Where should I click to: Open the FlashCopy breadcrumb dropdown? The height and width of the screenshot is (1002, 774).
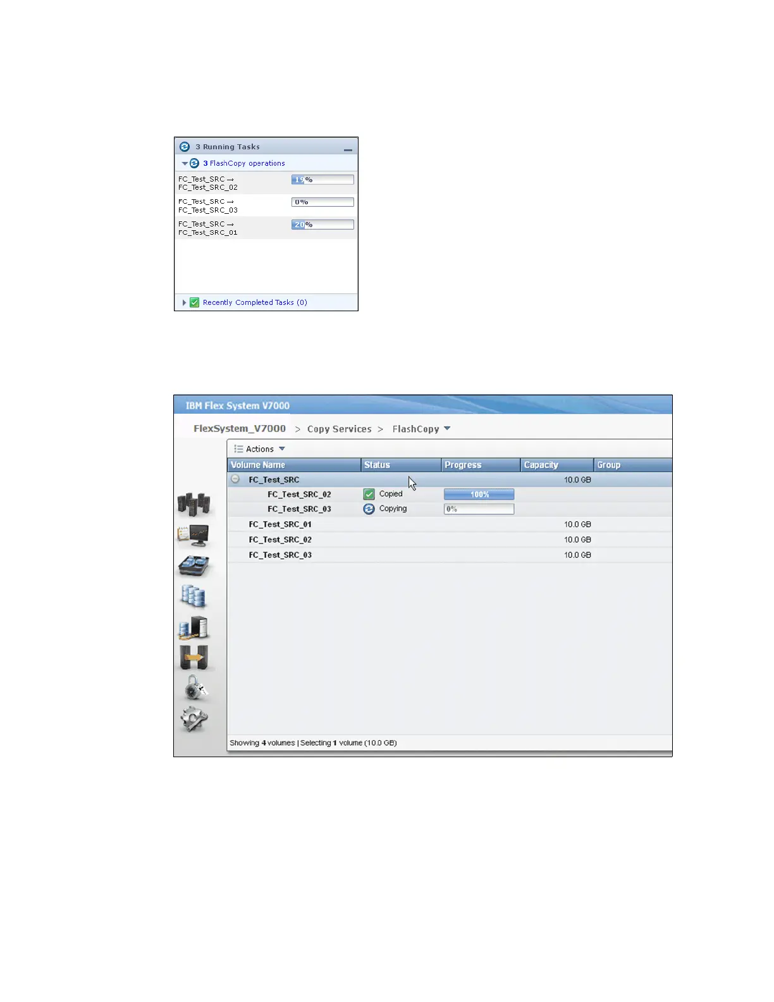tap(447, 428)
